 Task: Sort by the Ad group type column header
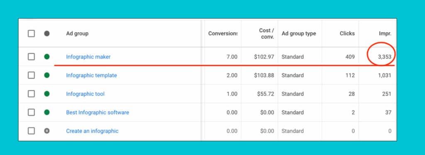(x=299, y=33)
